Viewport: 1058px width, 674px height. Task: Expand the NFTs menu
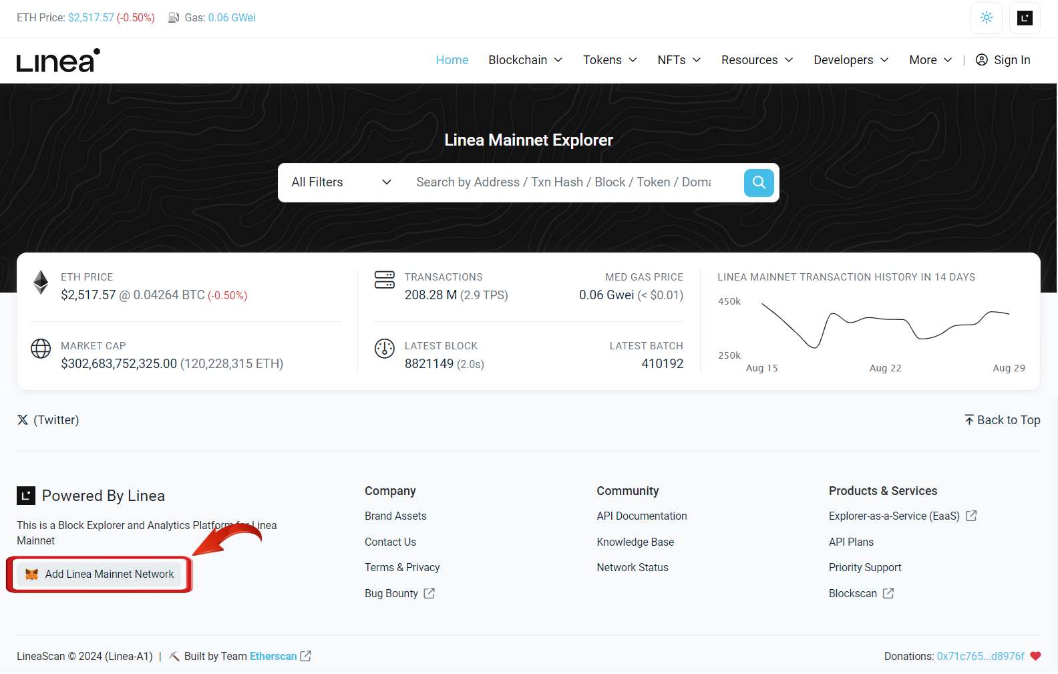[679, 60]
